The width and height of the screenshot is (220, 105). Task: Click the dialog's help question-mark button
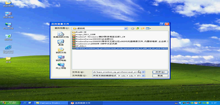(162, 24)
